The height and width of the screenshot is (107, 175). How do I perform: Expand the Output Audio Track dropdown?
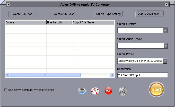pos(166,46)
